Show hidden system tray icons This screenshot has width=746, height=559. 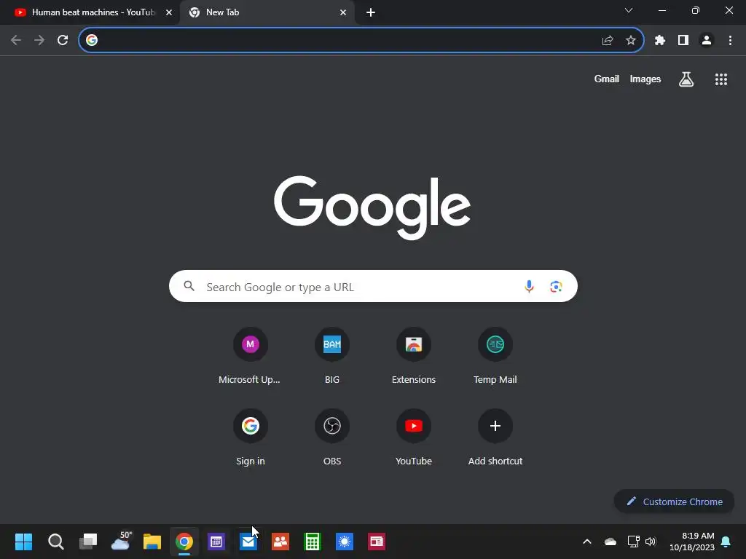[x=587, y=542]
